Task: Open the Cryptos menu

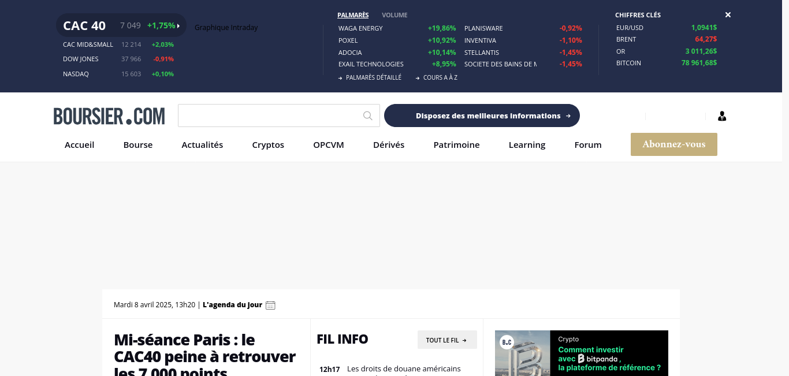Action: pos(268,145)
